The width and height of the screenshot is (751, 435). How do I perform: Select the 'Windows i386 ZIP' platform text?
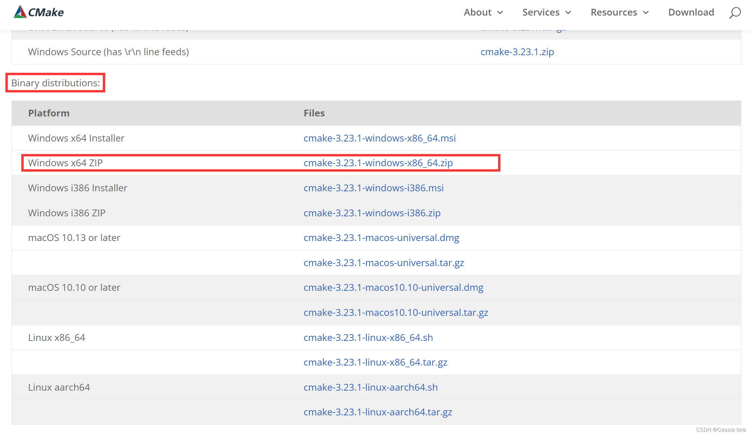coord(67,213)
